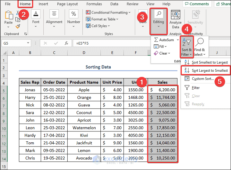
Task: Click cell with Watermelon
Action: click(84, 128)
